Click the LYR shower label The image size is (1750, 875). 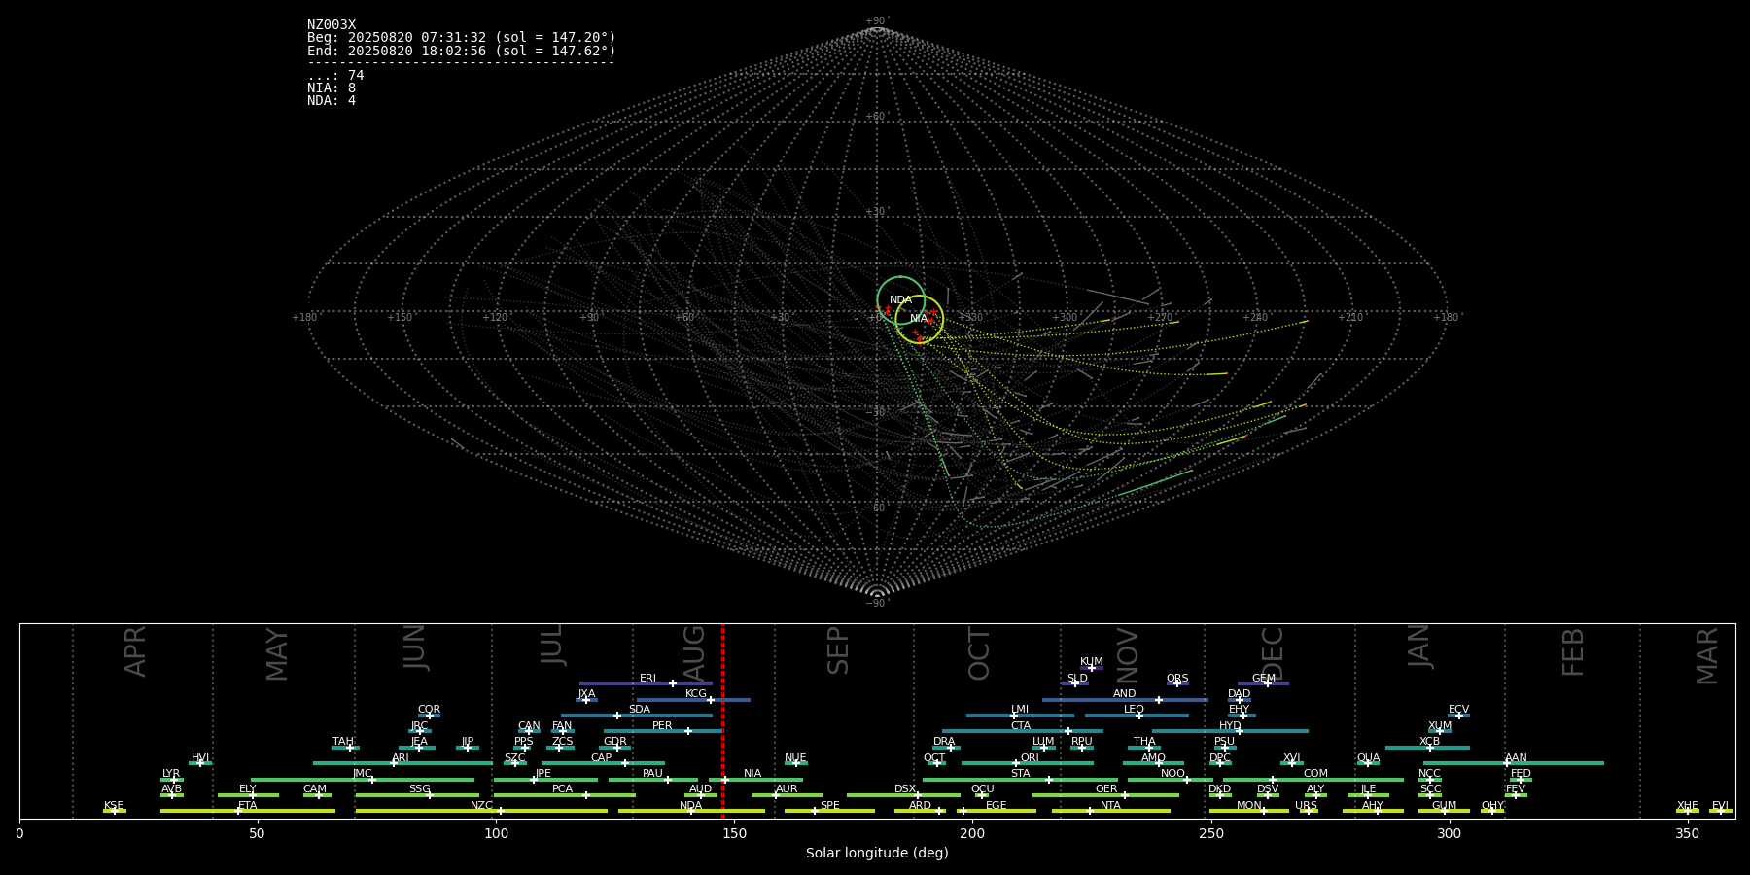[x=171, y=774]
